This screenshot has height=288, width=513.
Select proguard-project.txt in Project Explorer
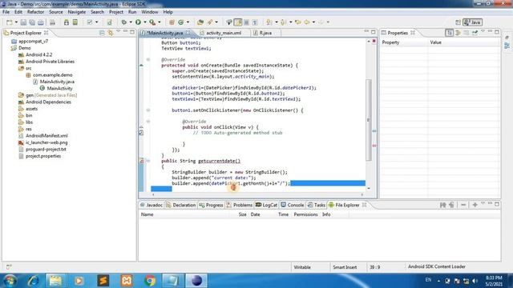(46, 150)
